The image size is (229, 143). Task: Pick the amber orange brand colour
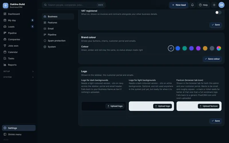pos(205,48)
